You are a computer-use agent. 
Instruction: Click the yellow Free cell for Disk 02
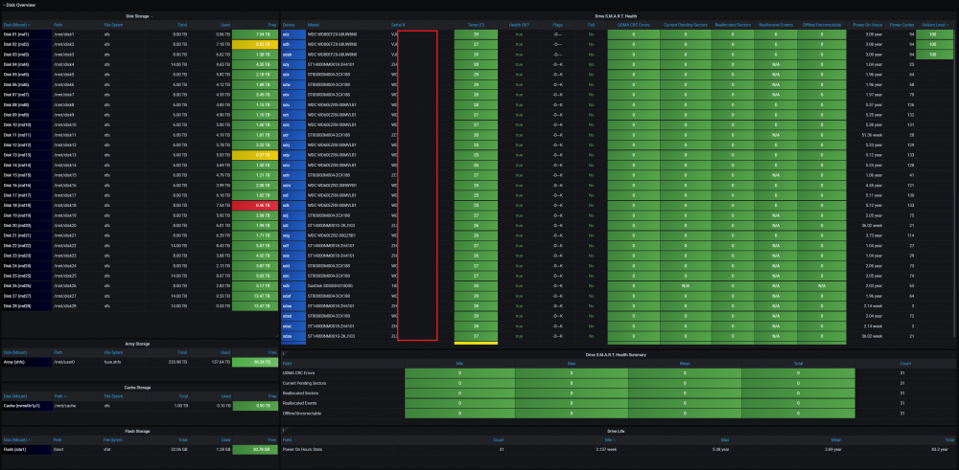(256, 45)
